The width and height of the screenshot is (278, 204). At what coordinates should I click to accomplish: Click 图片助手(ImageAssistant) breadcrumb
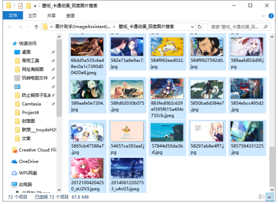point(83,26)
